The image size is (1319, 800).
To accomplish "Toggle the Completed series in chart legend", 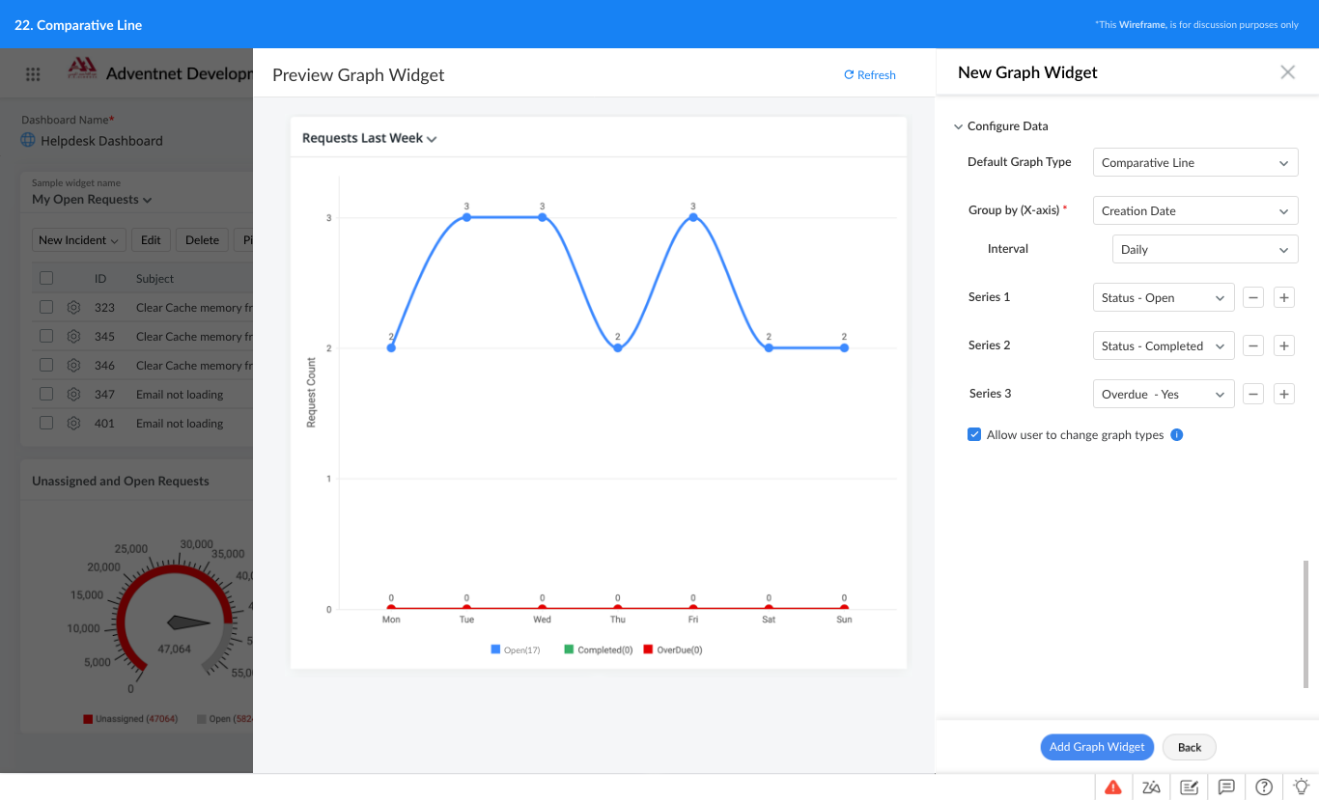I will click(x=599, y=649).
